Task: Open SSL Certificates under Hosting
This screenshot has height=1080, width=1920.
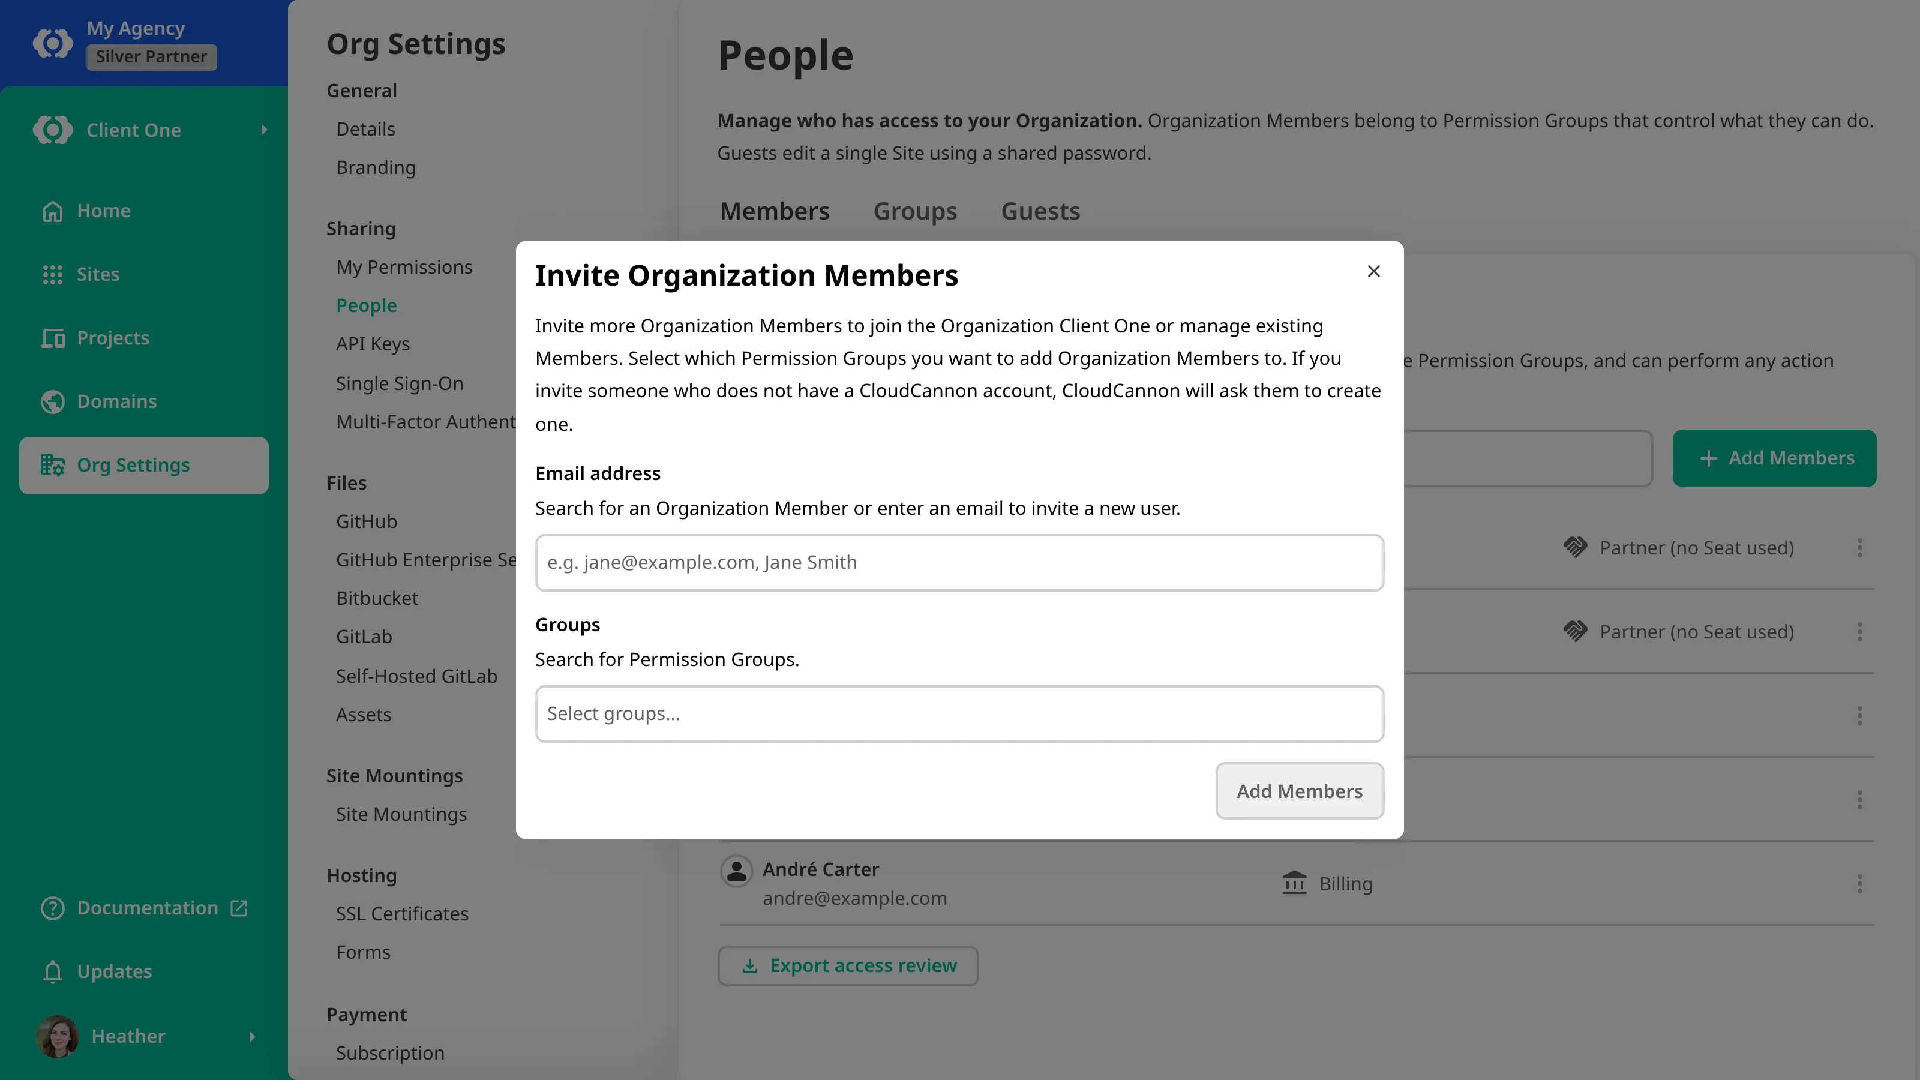Action: [x=402, y=914]
